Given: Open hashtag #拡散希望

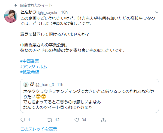Looking at the screenshot, I should coord(29,72).
